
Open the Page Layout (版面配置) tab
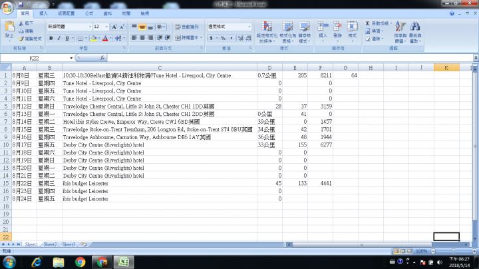[x=67, y=13]
